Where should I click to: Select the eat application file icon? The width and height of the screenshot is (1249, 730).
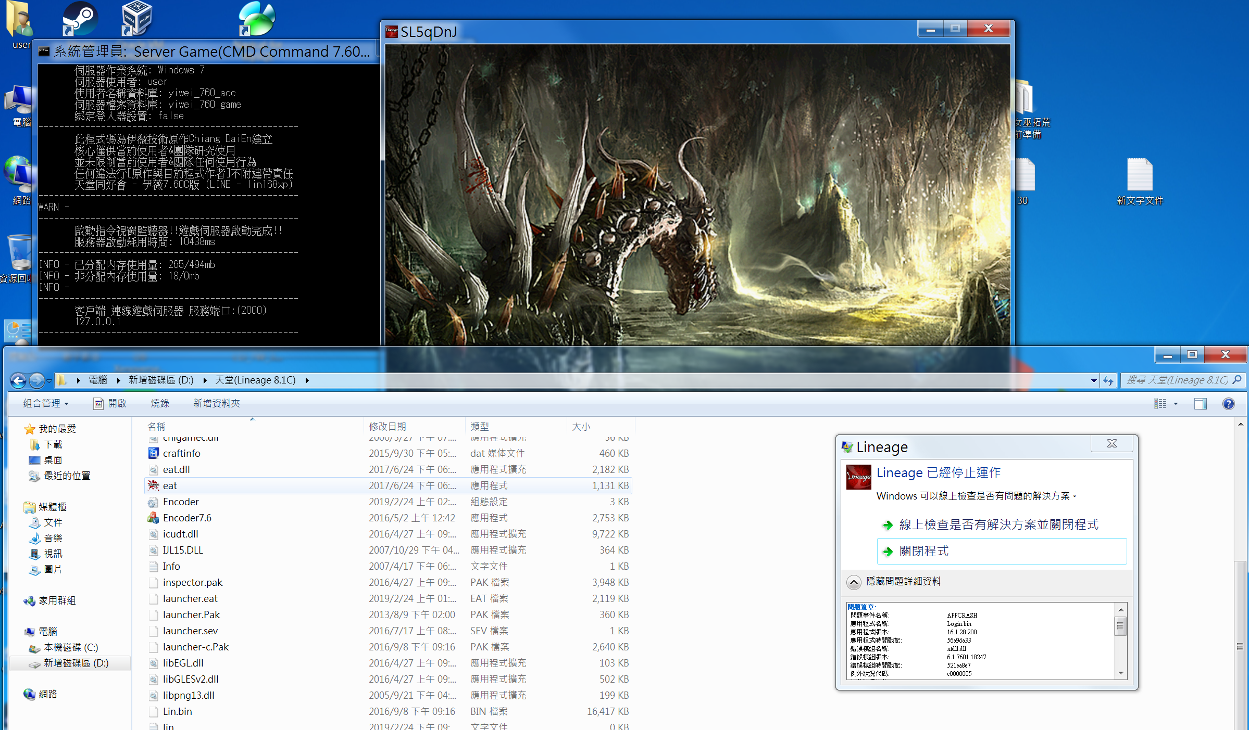coord(153,485)
